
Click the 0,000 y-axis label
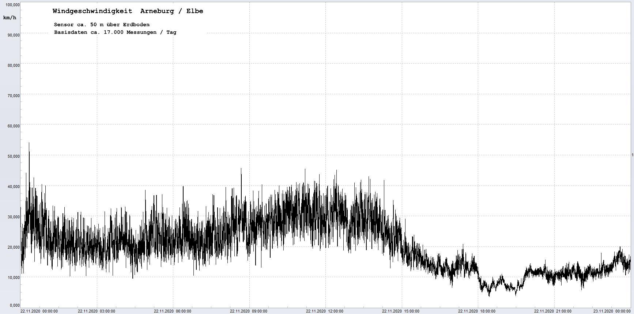[x=15, y=305]
